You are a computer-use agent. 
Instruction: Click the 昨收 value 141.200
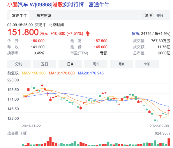[x=38, y=47]
